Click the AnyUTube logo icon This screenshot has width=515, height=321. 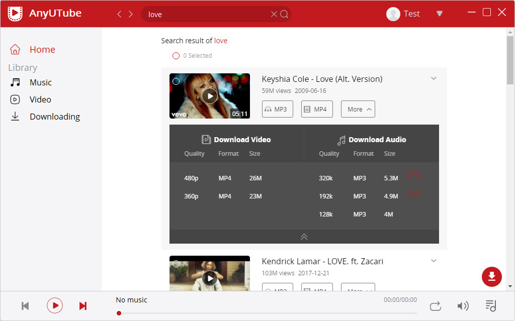click(15, 14)
